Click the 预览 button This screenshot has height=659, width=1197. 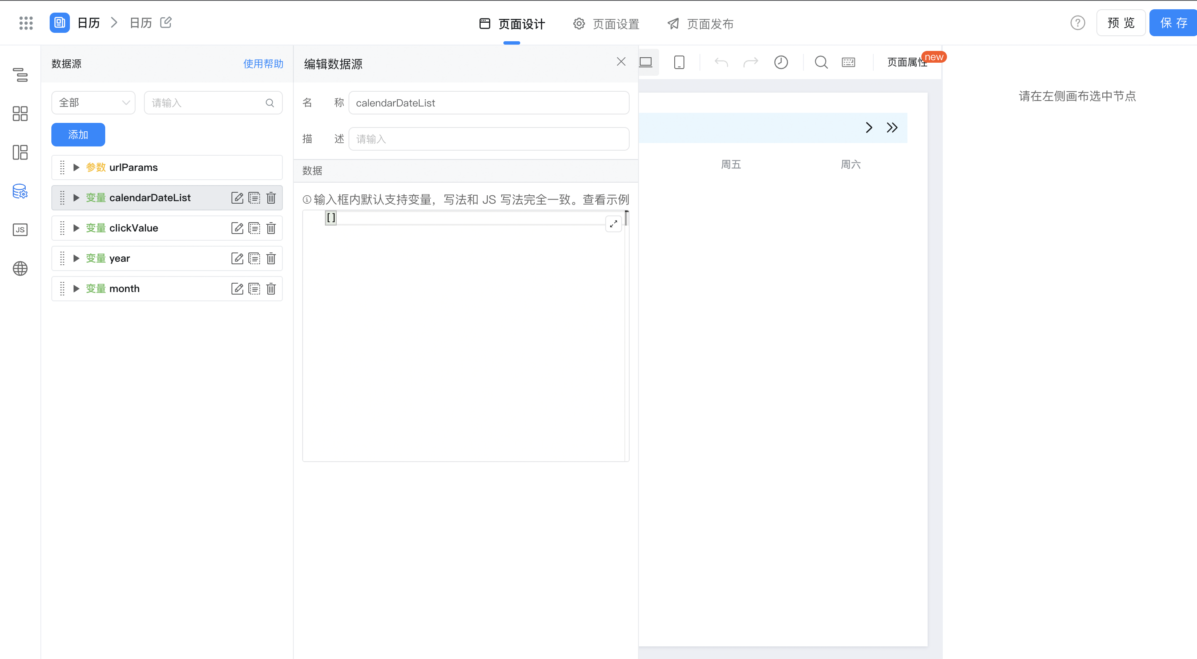tap(1120, 23)
